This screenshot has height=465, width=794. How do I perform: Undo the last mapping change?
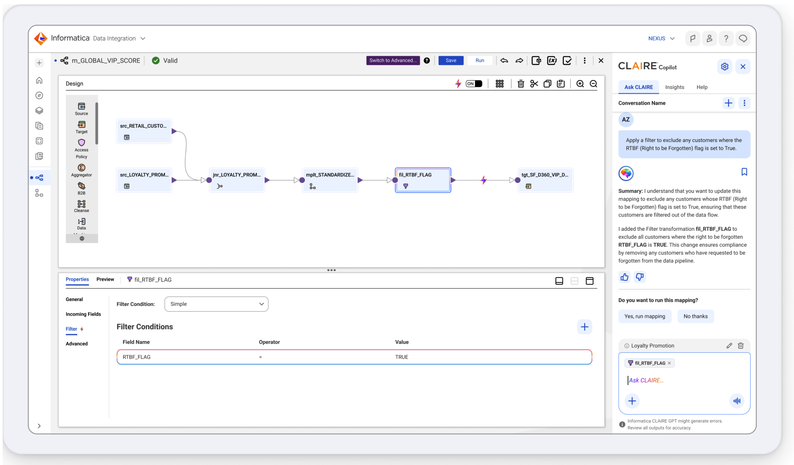point(504,61)
